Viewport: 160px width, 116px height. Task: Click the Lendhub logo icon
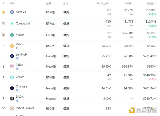tap(12, 56)
